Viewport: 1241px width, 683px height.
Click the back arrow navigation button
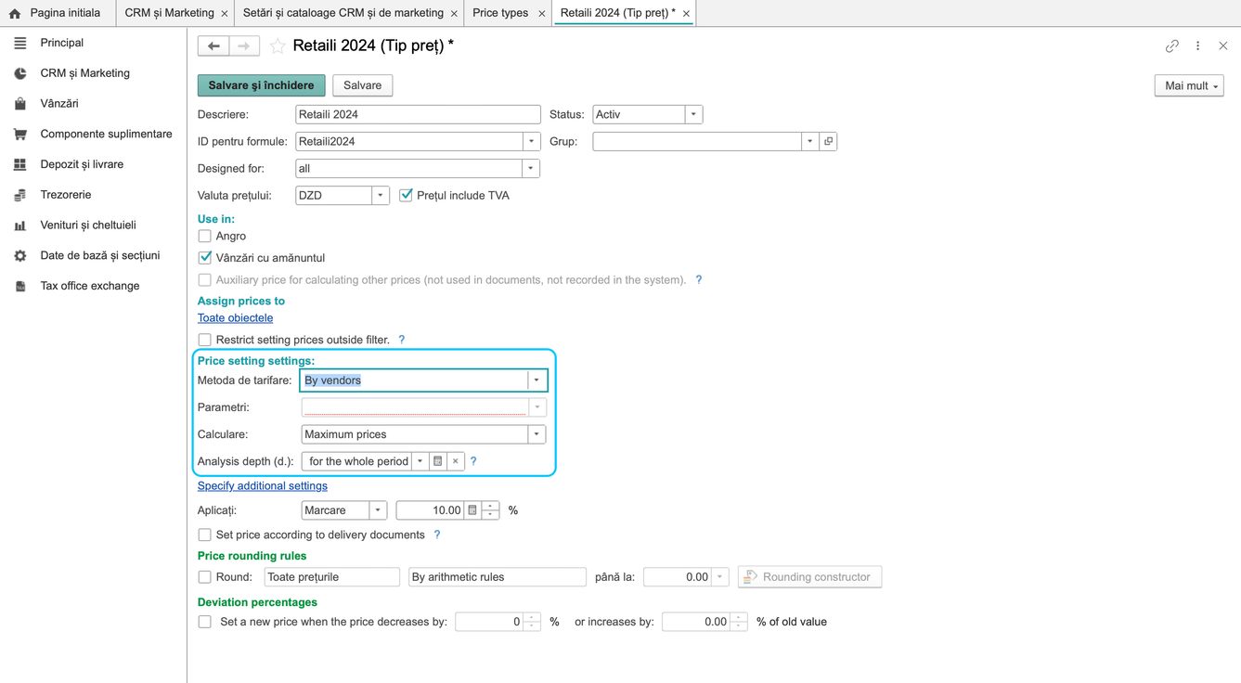click(x=213, y=45)
